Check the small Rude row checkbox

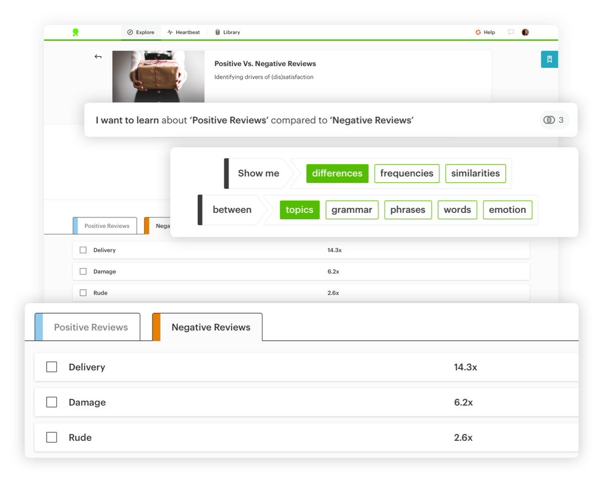coord(83,293)
